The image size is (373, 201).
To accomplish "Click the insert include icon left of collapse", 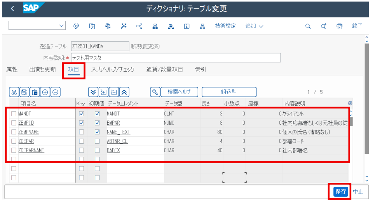I will (x=114, y=92).
